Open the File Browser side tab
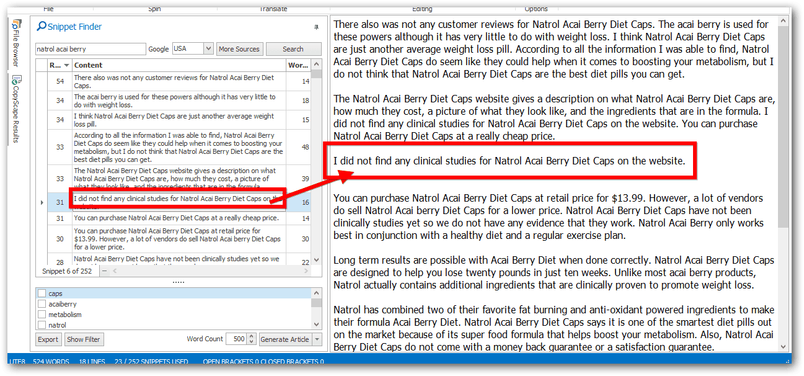804x376 pixels. tap(16, 43)
